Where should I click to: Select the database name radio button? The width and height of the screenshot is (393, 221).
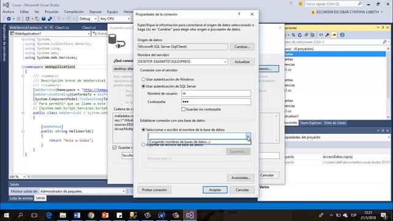pos(143,130)
